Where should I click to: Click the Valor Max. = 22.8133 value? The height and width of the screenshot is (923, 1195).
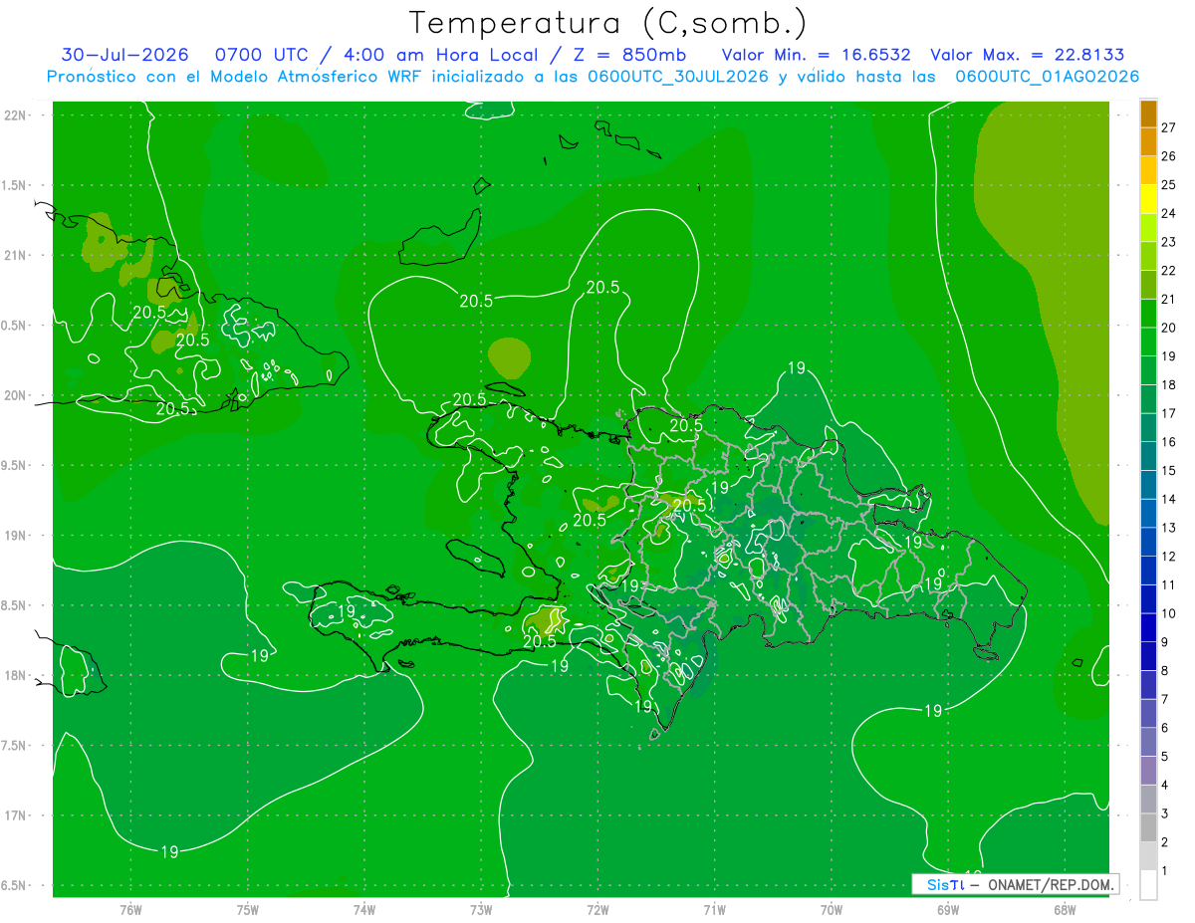[x=1027, y=55]
